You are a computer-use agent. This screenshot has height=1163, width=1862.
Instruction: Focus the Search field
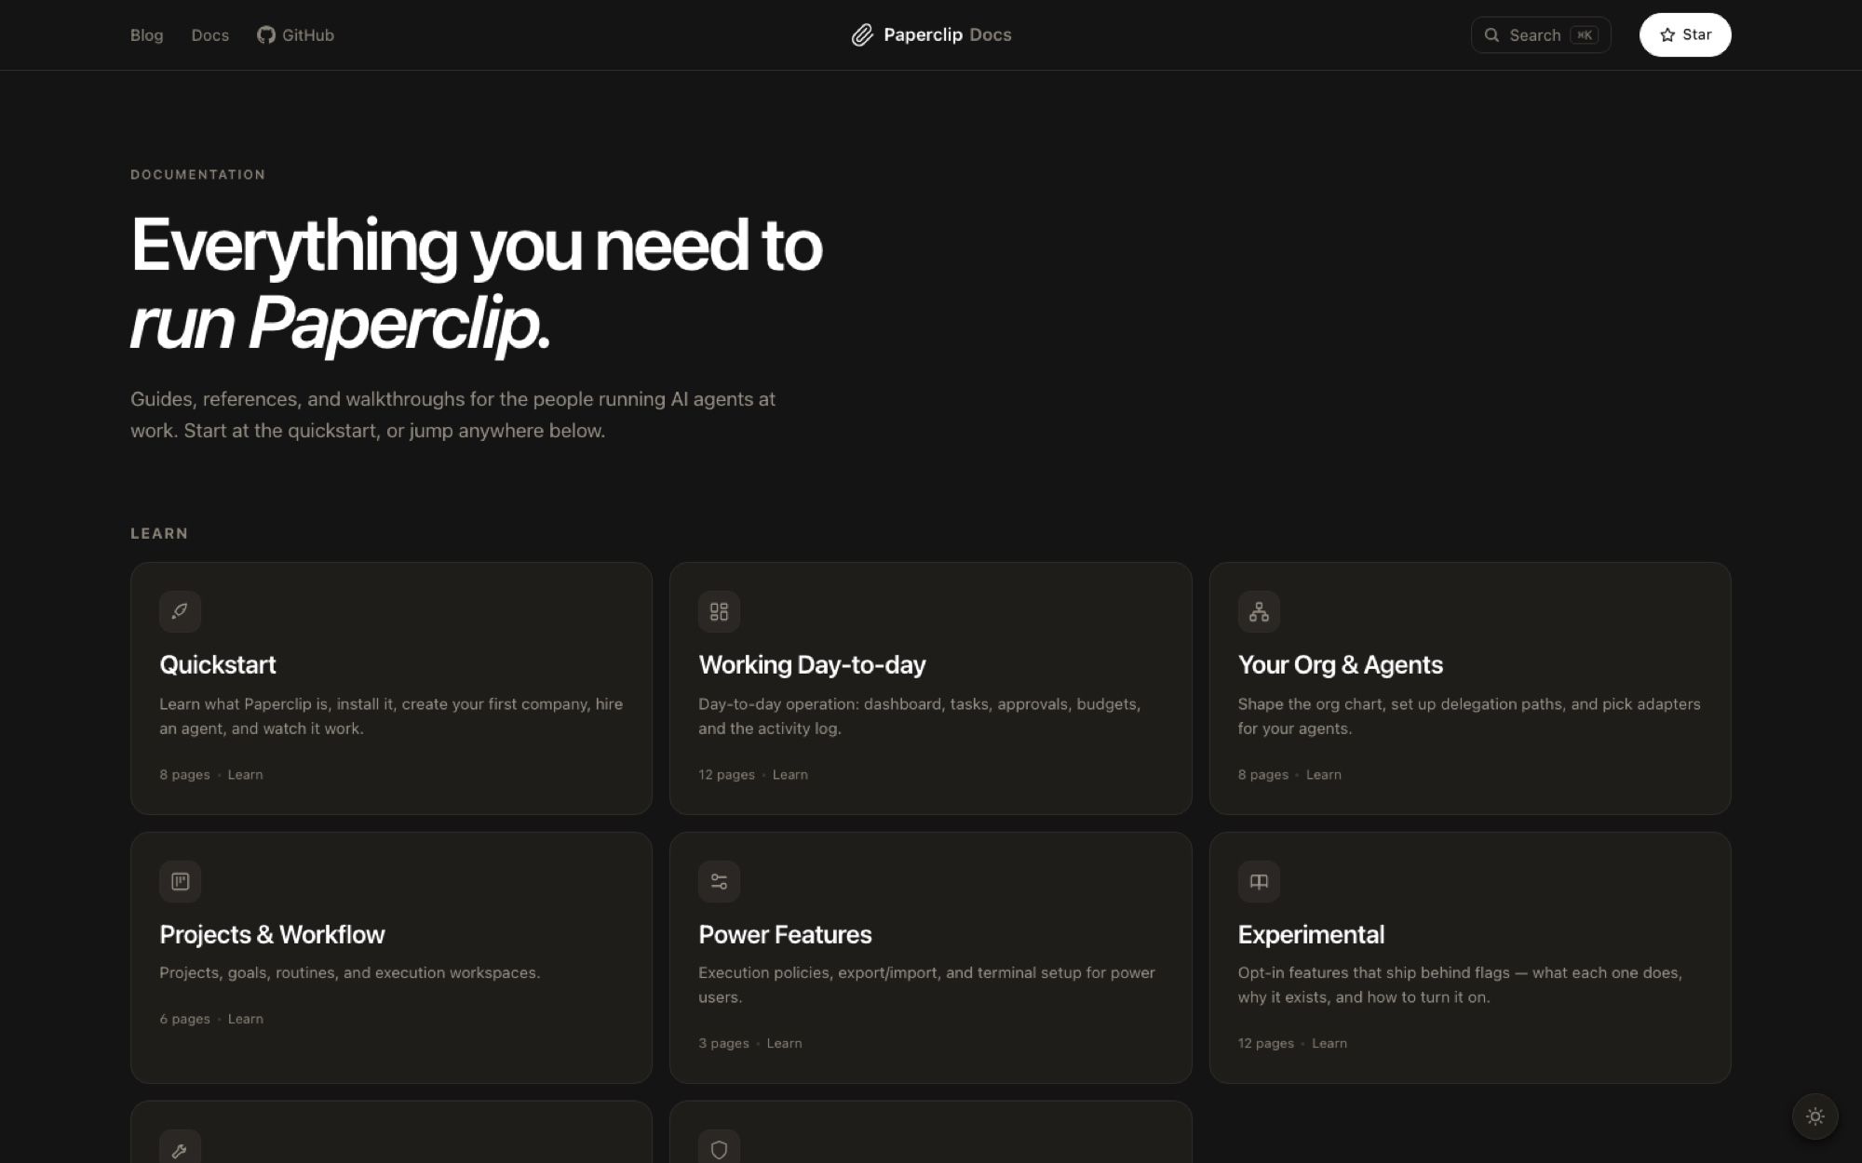pos(1541,35)
